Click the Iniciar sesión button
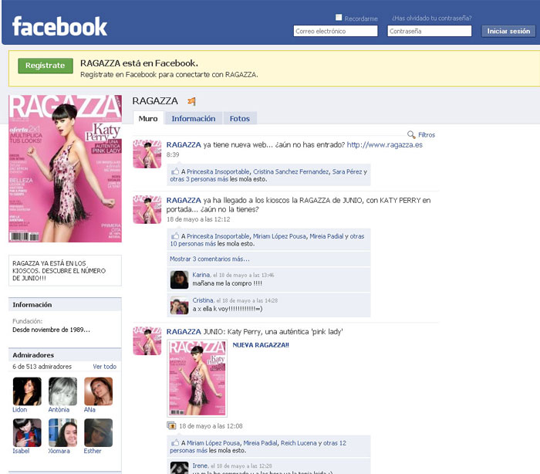 [508, 31]
